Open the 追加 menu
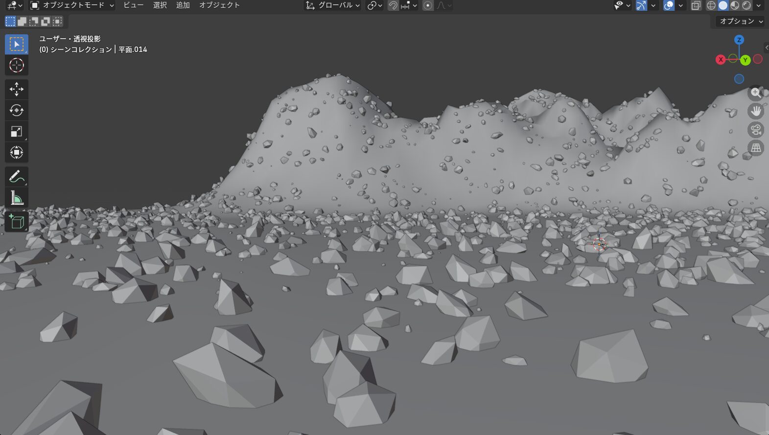This screenshot has height=435, width=769. pyautogui.click(x=183, y=5)
